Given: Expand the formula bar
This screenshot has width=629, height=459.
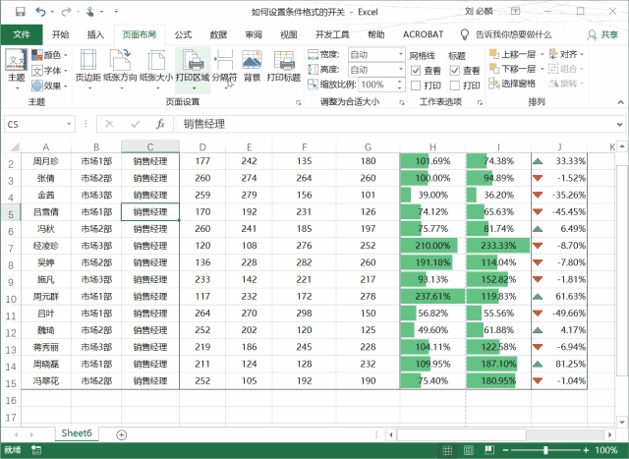Looking at the screenshot, I should 620,125.
